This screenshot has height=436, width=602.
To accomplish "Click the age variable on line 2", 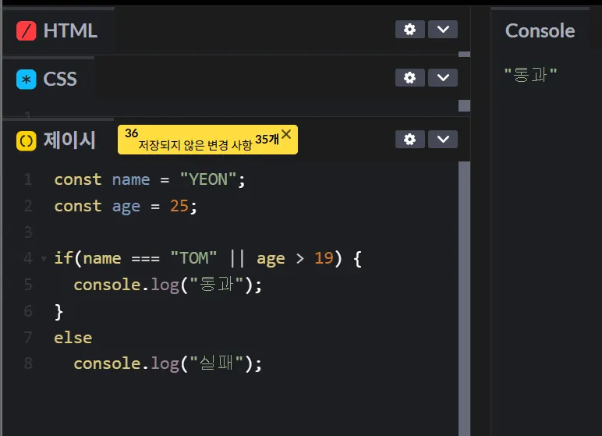I will pos(126,207).
